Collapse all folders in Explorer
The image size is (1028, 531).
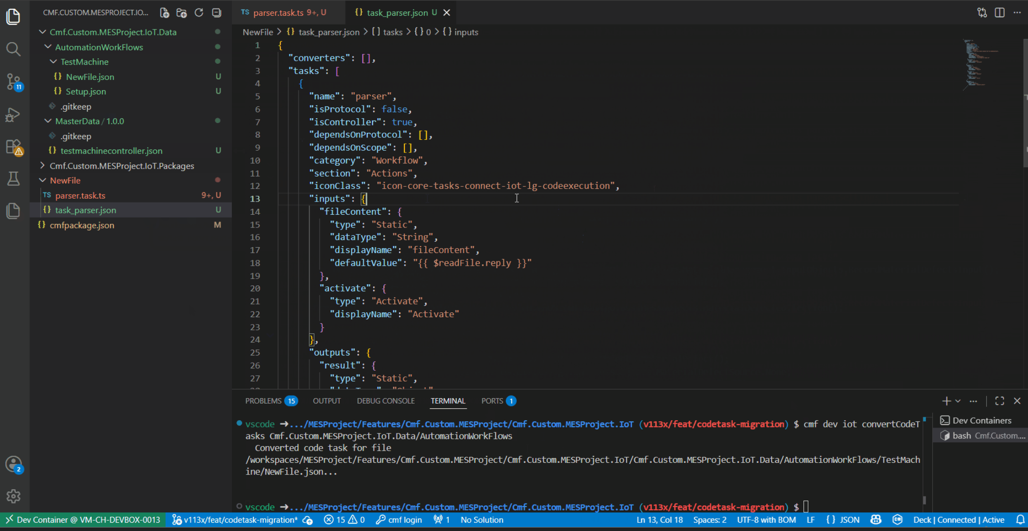(216, 13)
